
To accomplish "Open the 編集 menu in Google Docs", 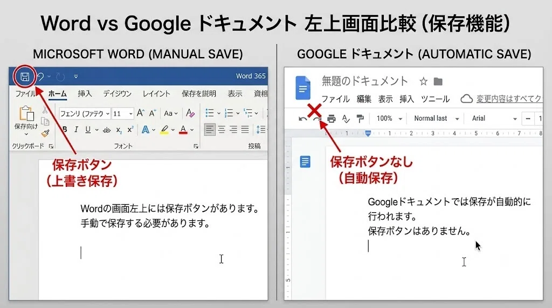I will [364, 99].
